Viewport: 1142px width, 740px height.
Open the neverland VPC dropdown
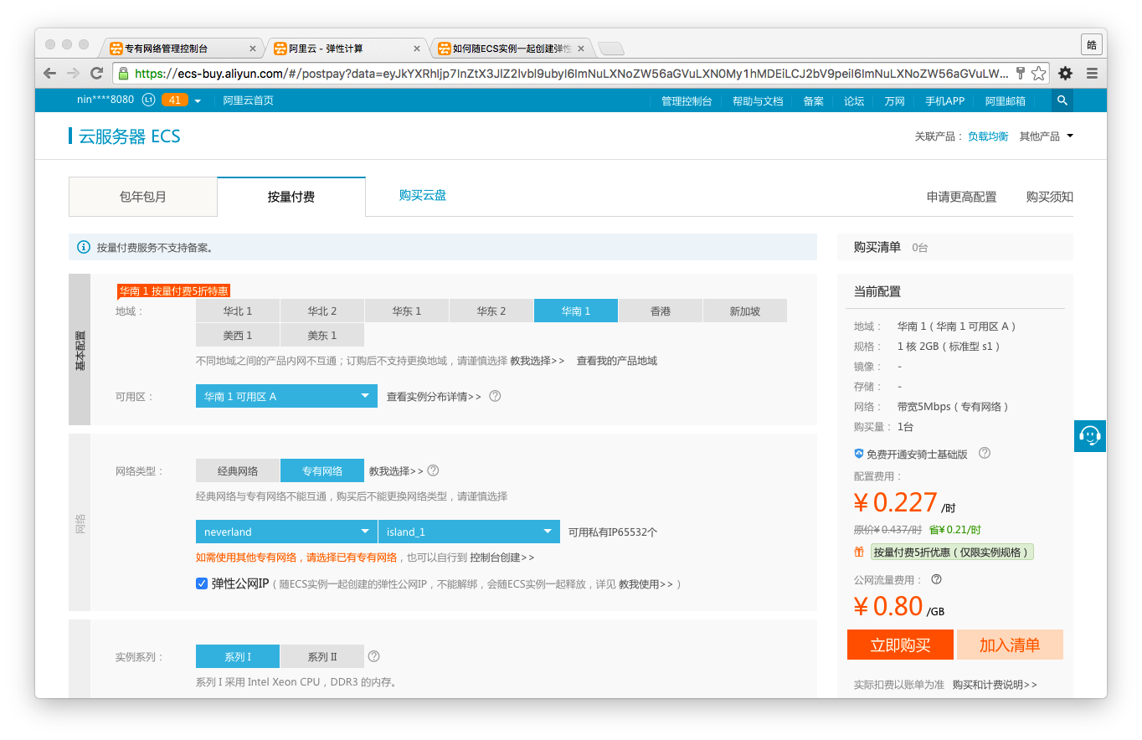(x=285, y=532)
